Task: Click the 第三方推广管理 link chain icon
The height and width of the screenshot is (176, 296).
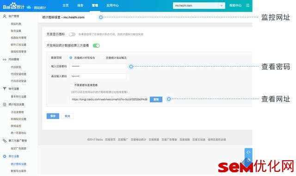Action: point(5,141)
